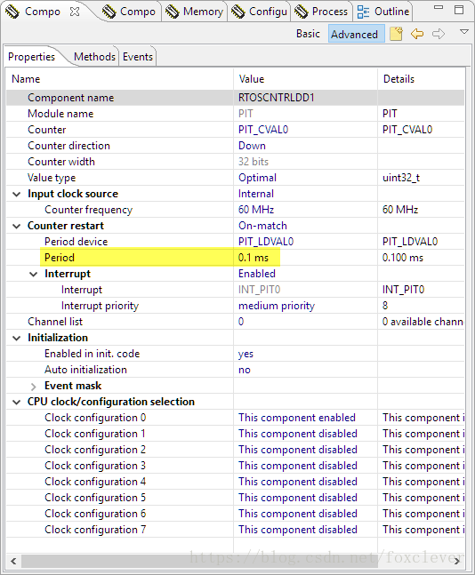This screenshot has width=475, height=575.
Task: Click the horizontal scrollbar at bottom
Action: (235, 561)
